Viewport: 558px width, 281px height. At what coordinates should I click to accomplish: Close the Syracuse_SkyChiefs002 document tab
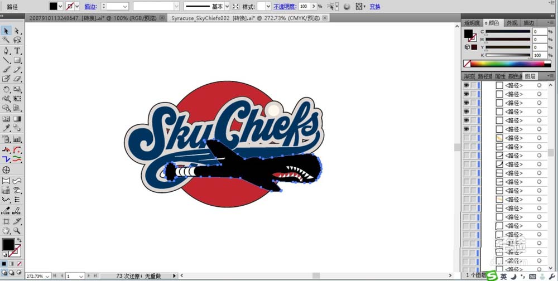pos(325,18)
